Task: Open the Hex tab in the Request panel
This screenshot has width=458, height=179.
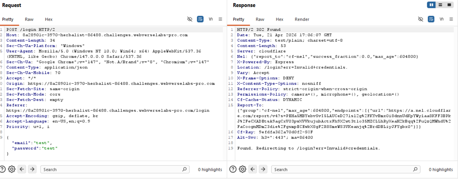Action: [x=49, y=19]
